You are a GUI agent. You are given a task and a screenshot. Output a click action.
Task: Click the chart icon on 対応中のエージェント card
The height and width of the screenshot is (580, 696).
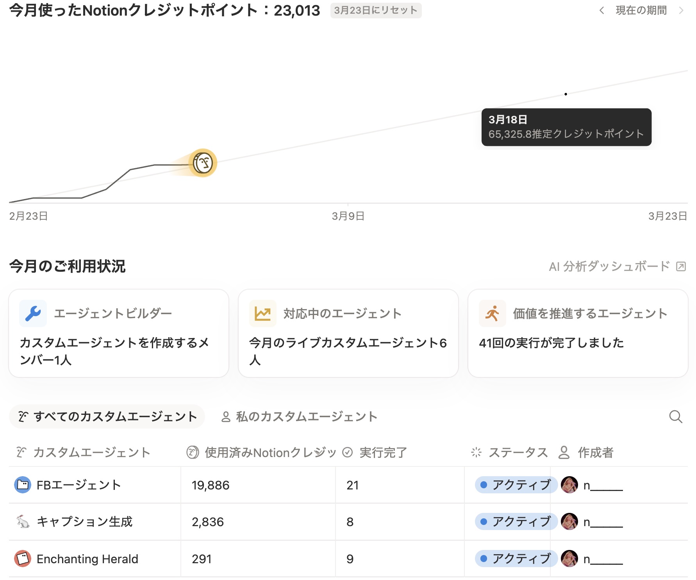(x=262, y=313)
